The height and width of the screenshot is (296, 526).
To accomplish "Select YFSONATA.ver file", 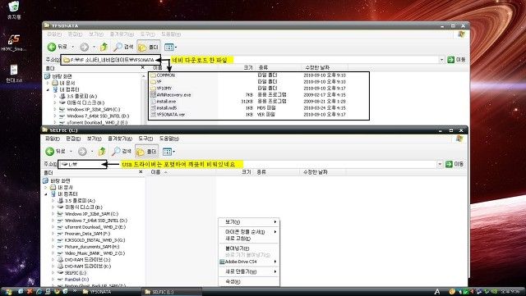I will tap(168, 114).
